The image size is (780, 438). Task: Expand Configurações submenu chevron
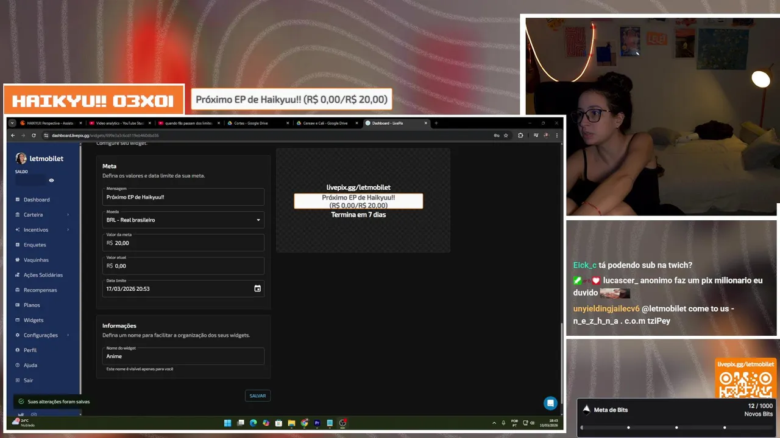(x=68, y=335)
